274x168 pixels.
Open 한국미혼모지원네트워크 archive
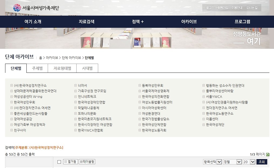tap(95, 119)
